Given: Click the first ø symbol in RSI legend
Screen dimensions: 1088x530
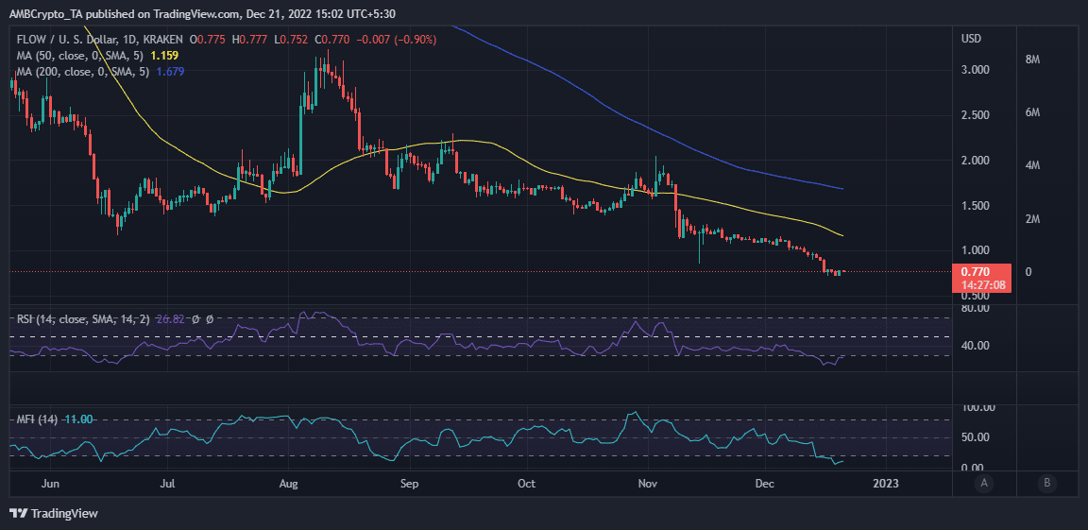Looking at the screenshot, I should 195,320.
